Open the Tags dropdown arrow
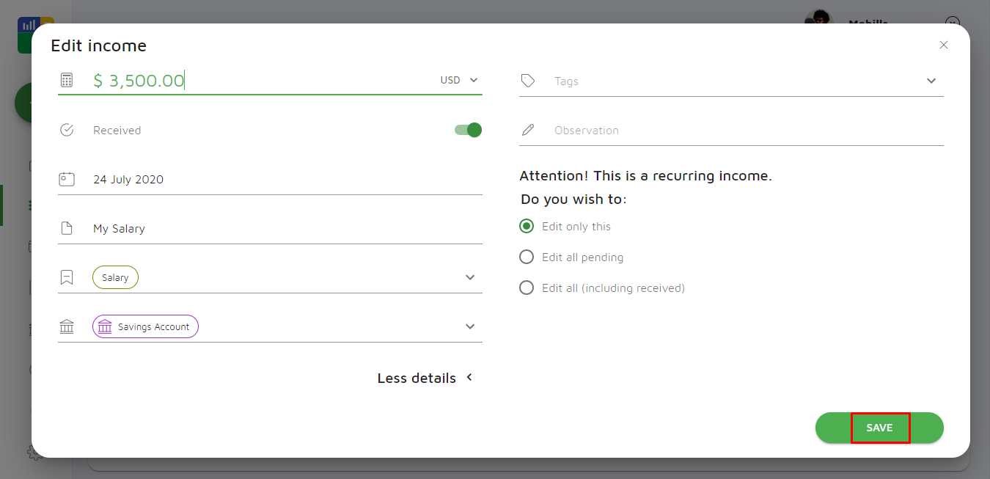Image resolution: width=990 pixels, height=479 pixels. point(931,81)
